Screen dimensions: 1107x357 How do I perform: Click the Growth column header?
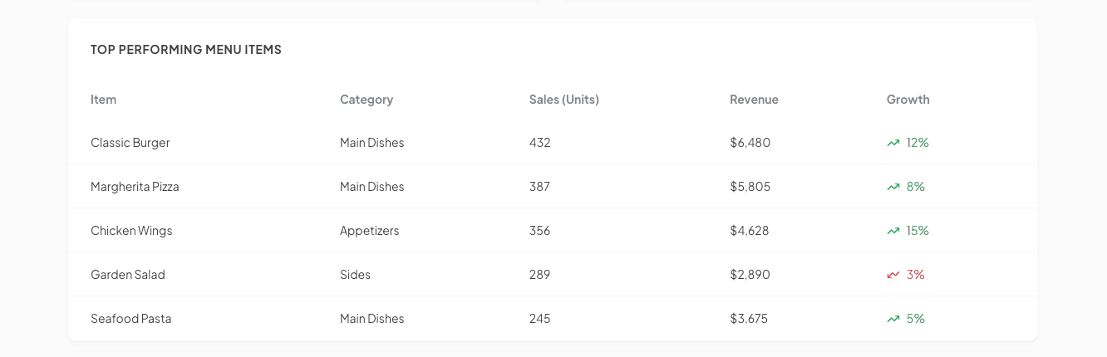908,100
